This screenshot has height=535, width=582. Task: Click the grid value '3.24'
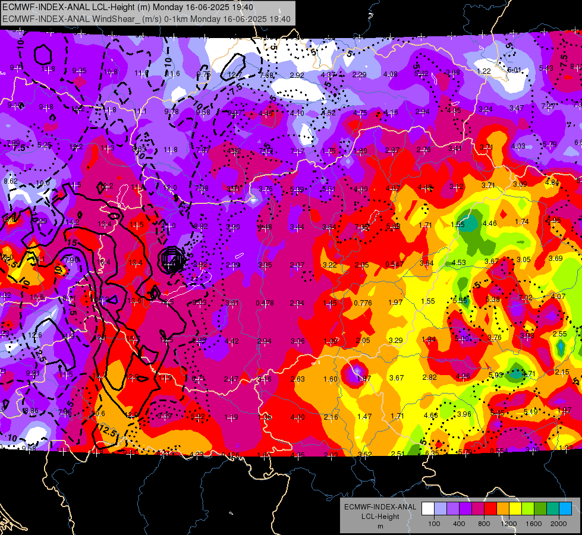(485, 109)
